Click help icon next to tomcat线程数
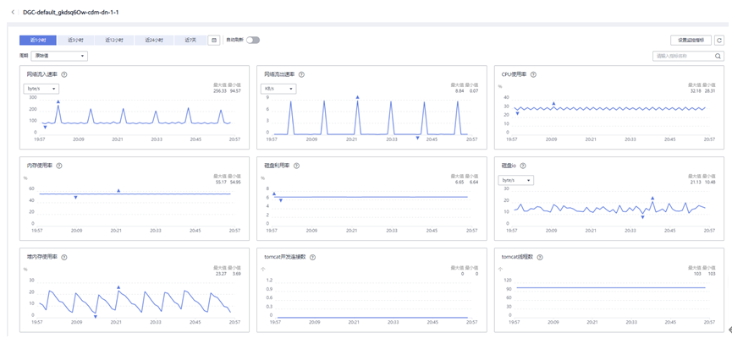 point(539,257)
